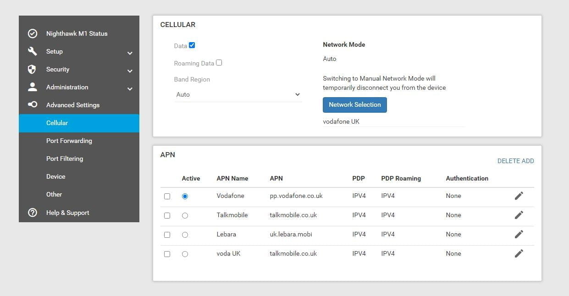The image size is (569, 296).
Task: Click the Setup wrench icon
Action: pyautogui.click(x=33, y=51)
